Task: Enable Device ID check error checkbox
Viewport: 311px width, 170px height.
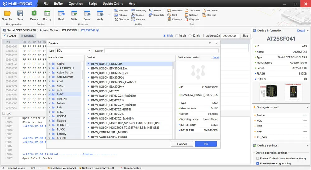Action: point(258,159)
